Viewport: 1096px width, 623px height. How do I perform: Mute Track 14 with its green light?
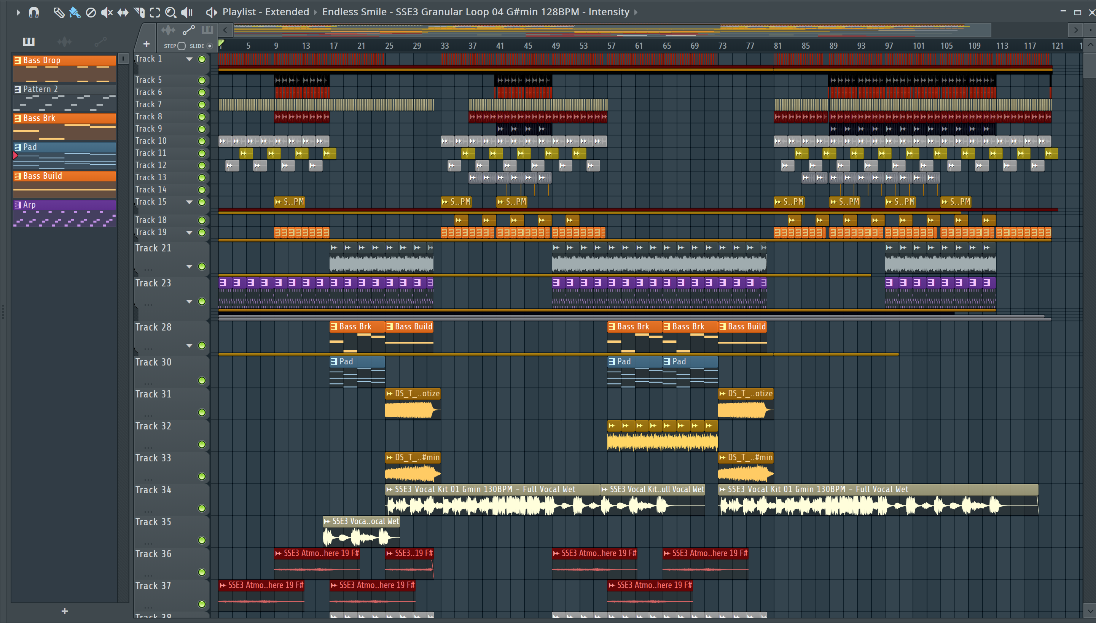click(x=202, y=190)
